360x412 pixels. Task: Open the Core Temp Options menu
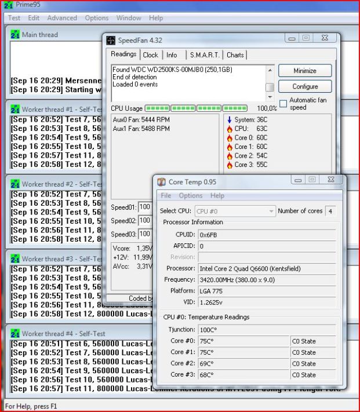click(191, 195)
